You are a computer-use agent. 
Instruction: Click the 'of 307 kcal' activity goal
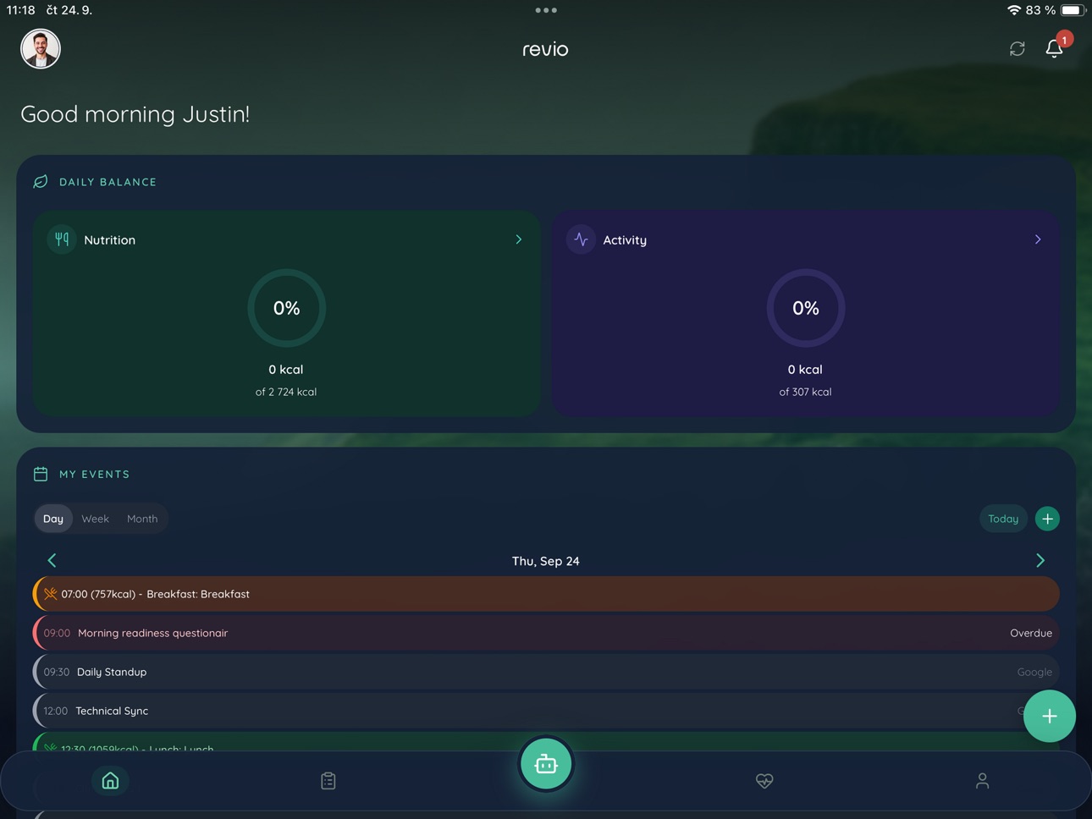click(x=805, y=392)
